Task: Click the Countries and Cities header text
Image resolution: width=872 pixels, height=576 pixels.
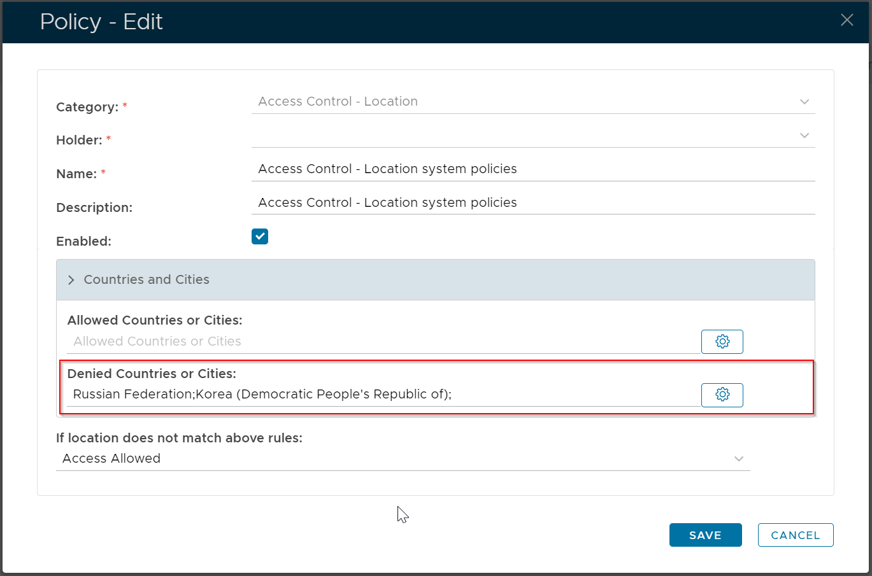Action: pyautogui.click(x=147, y=280)
